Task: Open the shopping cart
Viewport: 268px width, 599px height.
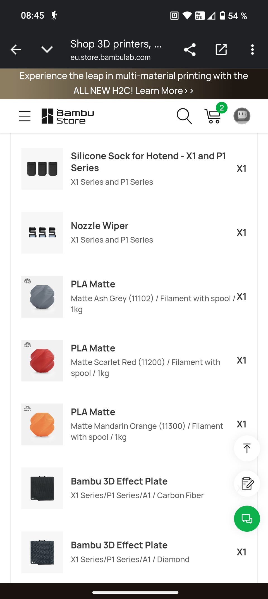Action: (214, 116)
